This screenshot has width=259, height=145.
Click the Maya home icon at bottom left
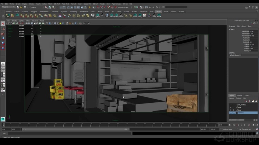[x=3, y=119]
